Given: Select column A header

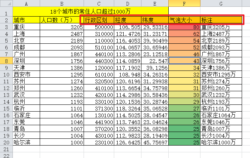Looking at the screenshot, I should (x=26, y=3).
